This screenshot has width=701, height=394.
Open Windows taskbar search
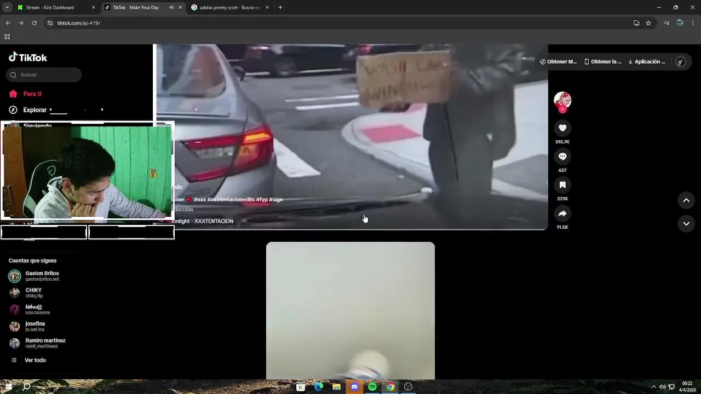pyautogui.click(x=26, y=387)
